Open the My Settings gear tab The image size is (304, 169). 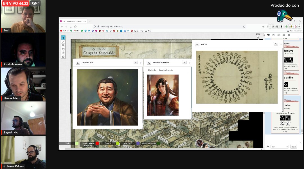click(289, 35)
